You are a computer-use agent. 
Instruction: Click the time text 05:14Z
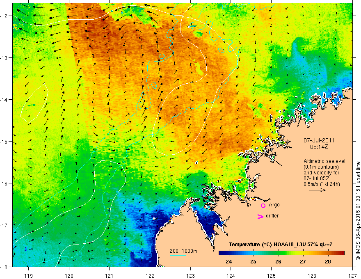pyautogui.click(x=319, y=147)
